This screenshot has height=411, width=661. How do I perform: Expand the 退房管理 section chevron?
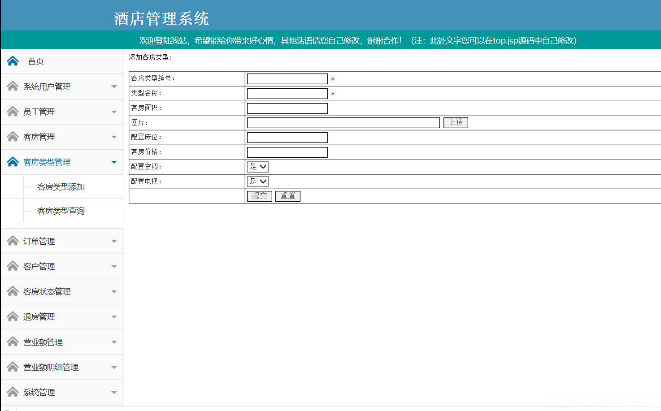pyautogui.click(x=114, y=316)
